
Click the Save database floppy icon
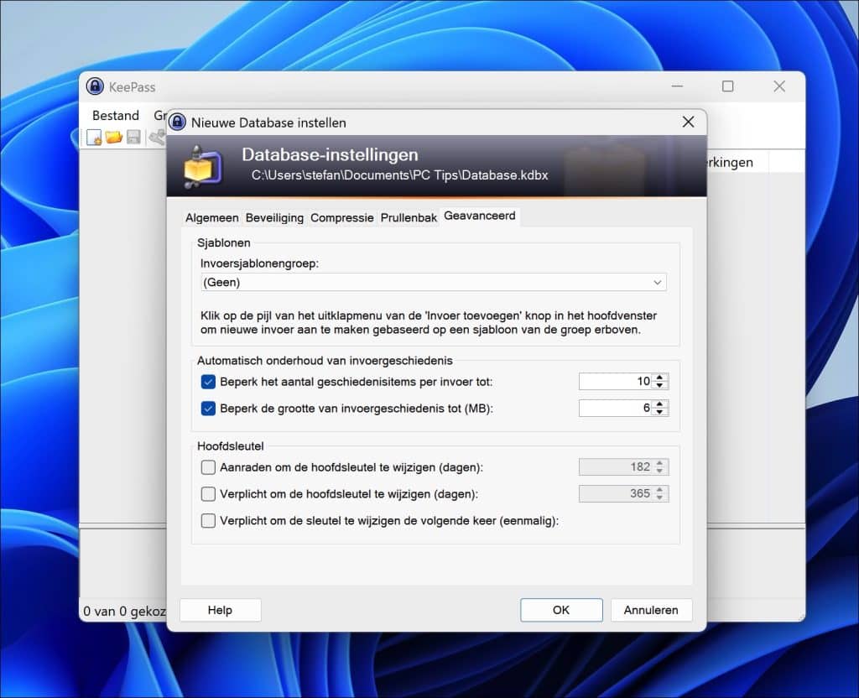tap(133, 137)
